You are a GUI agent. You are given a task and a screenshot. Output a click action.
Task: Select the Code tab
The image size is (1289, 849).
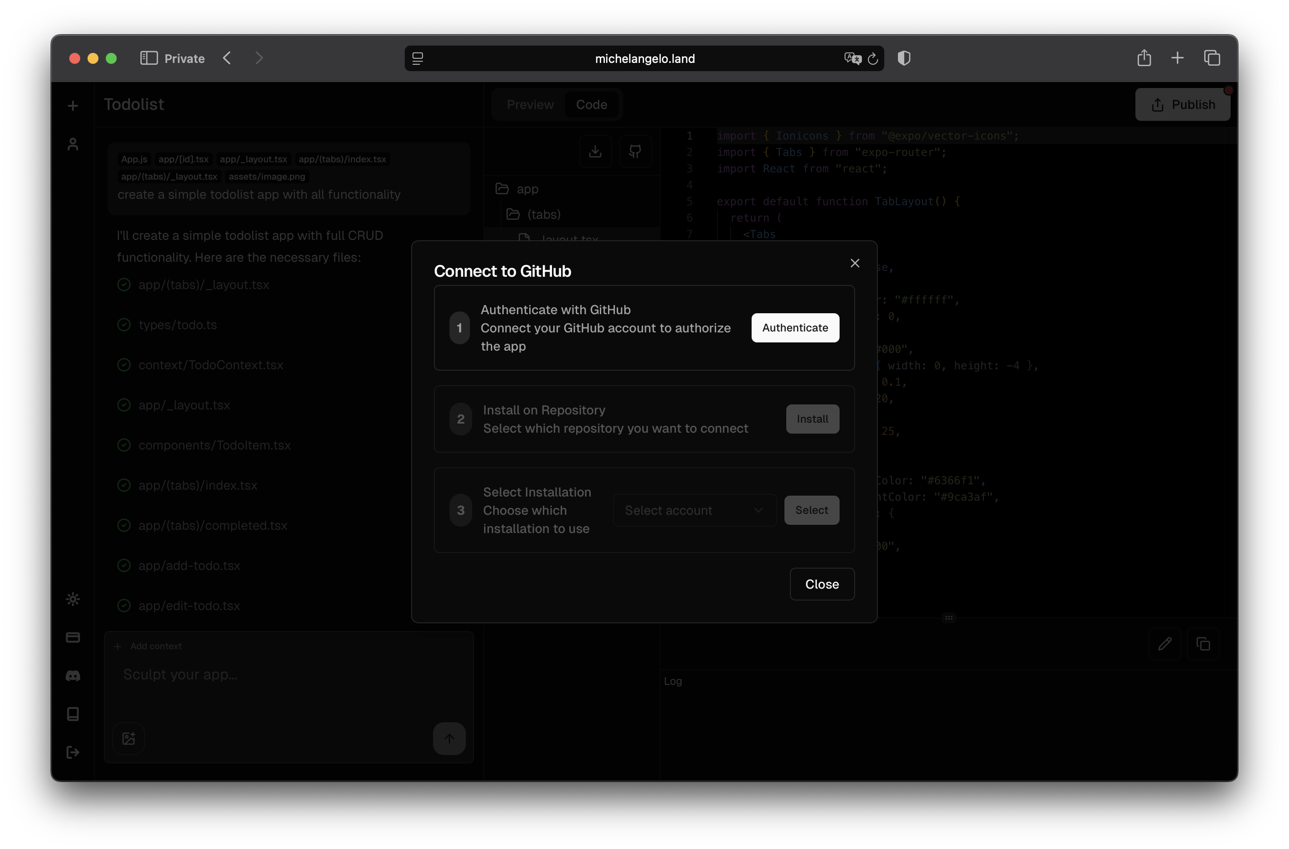(x=592, y=104)
